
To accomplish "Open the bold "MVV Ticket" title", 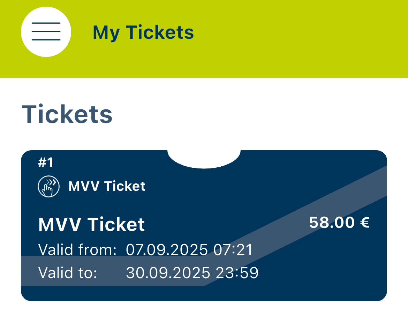I will click(x=91, y=224).
